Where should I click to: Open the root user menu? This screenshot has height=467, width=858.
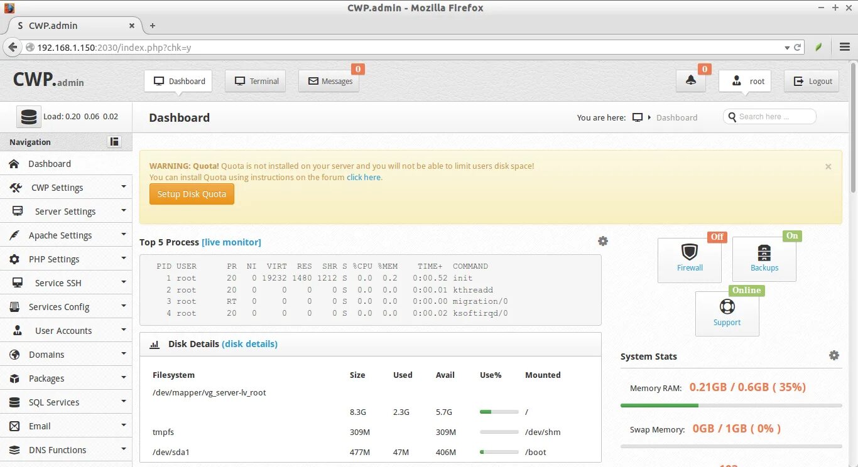745,81
